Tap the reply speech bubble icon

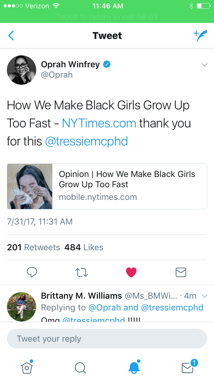coord(32,272)
